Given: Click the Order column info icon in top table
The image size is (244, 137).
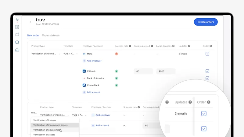Looking at the screenshot, I should click(x=211, y=46).
